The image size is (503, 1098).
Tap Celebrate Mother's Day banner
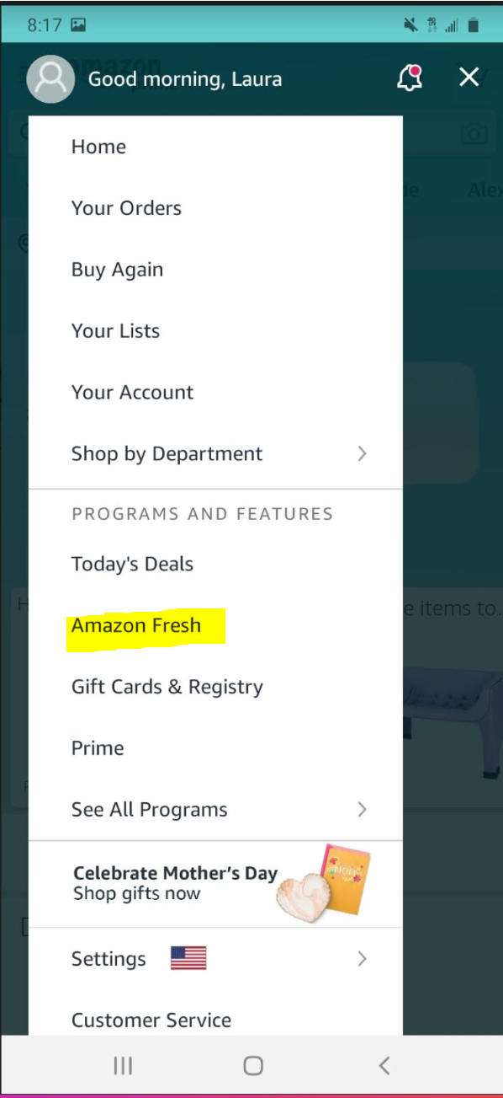pyautogui.click(x=215, y=884)
